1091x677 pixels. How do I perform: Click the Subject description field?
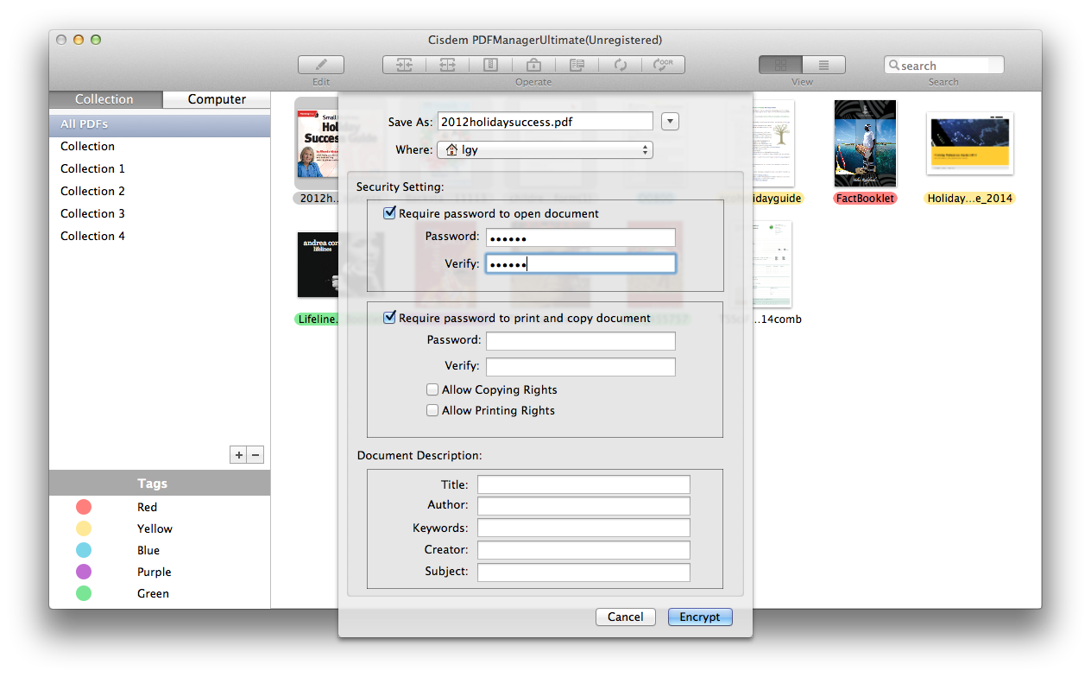point(583,572)
